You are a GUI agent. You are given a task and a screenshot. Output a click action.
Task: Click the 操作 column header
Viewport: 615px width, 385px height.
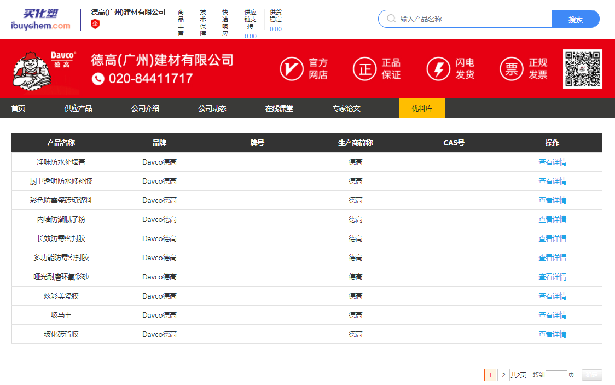(552, 143)
